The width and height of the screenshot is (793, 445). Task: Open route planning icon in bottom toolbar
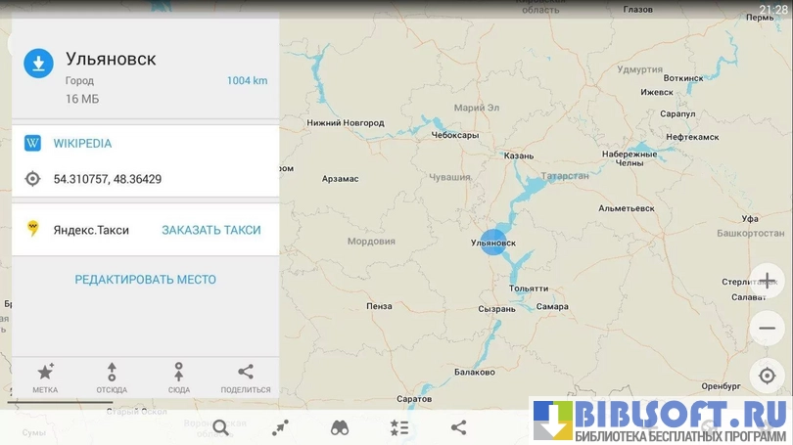[x=281, y=426]
